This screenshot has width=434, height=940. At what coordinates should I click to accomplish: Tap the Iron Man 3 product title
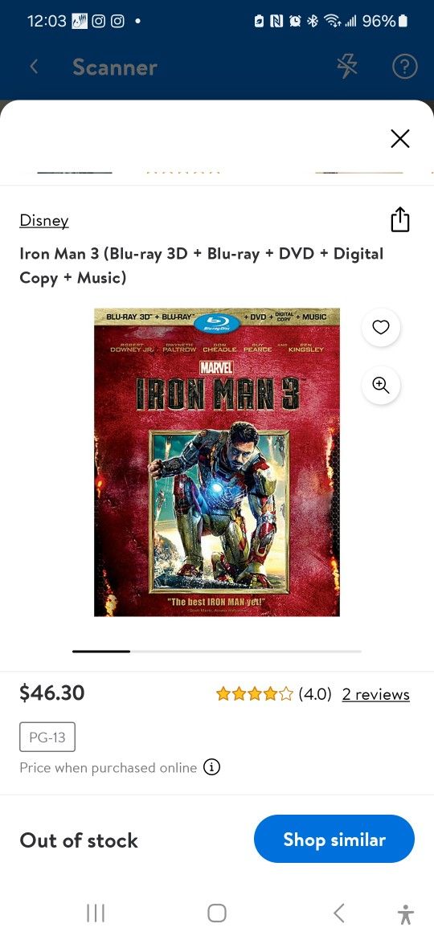(202, 266)
